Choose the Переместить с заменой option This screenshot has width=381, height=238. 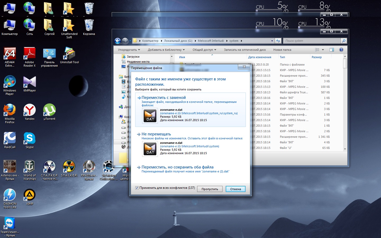click(164, 98)
